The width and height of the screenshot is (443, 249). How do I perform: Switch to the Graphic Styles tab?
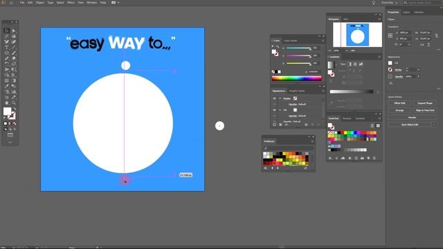point(297,91)
